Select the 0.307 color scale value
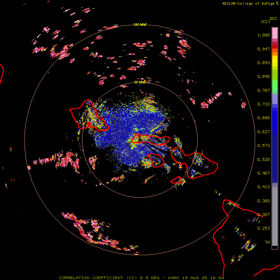Image resolution: width=280 pixels, height=280 pixels. [x=264, y=215]
